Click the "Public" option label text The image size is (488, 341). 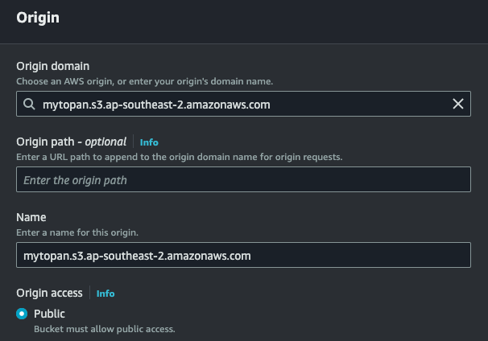49,314
